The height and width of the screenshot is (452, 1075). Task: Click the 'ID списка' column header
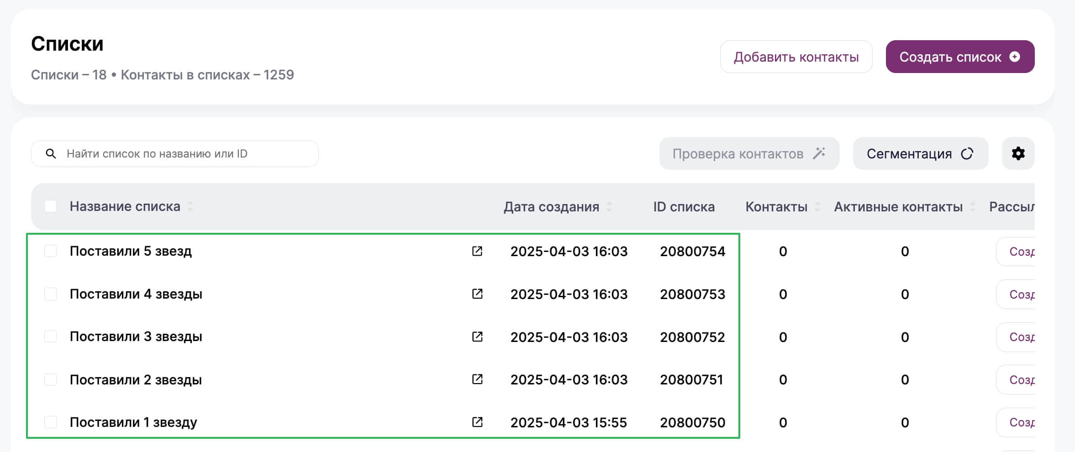(684, 207)
